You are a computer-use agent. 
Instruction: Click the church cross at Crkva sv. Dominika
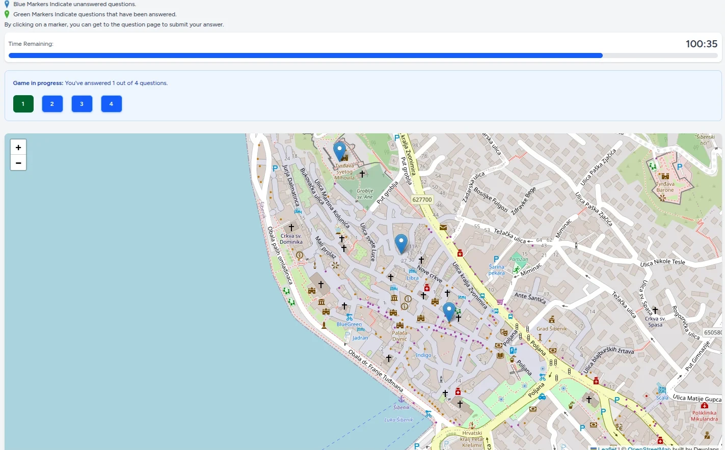[x=291, y=228]
